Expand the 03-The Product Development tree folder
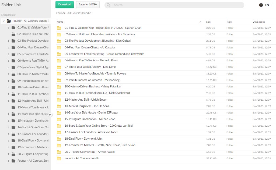The height and width of the screenshot is (170, 276). pos(9,41)
